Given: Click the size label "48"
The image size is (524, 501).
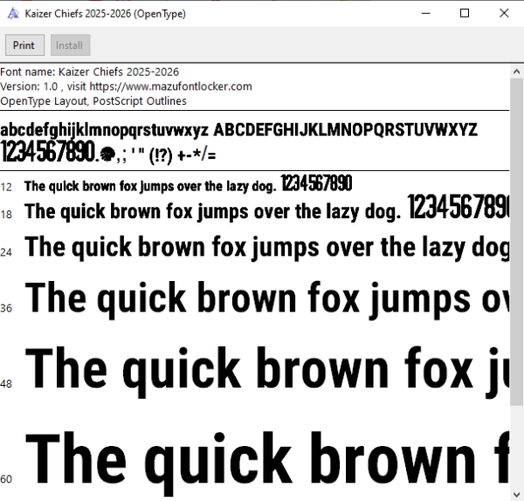Looking at the screenshot, I should 6,384.
